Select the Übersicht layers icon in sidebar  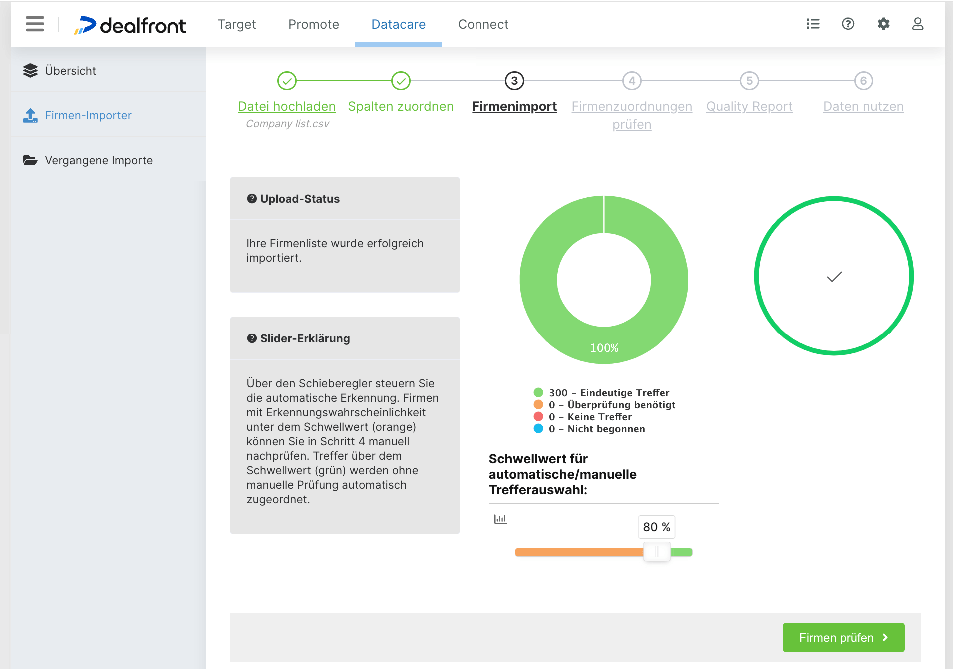[30, 70]
